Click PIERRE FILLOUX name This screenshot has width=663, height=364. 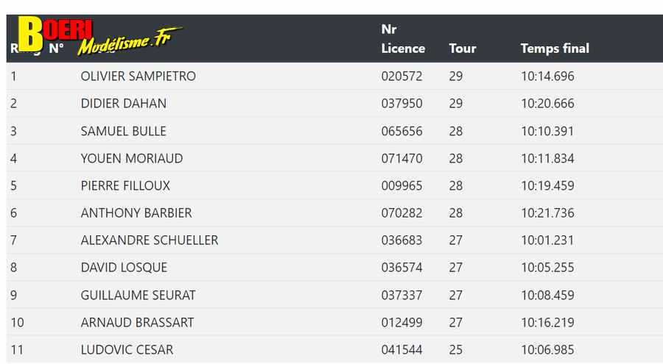coord(125,185)
